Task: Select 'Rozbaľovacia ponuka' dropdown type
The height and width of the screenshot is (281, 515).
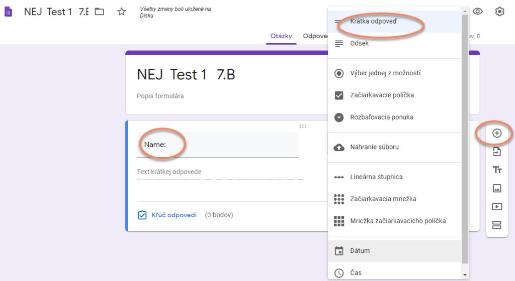Action: 381,117
